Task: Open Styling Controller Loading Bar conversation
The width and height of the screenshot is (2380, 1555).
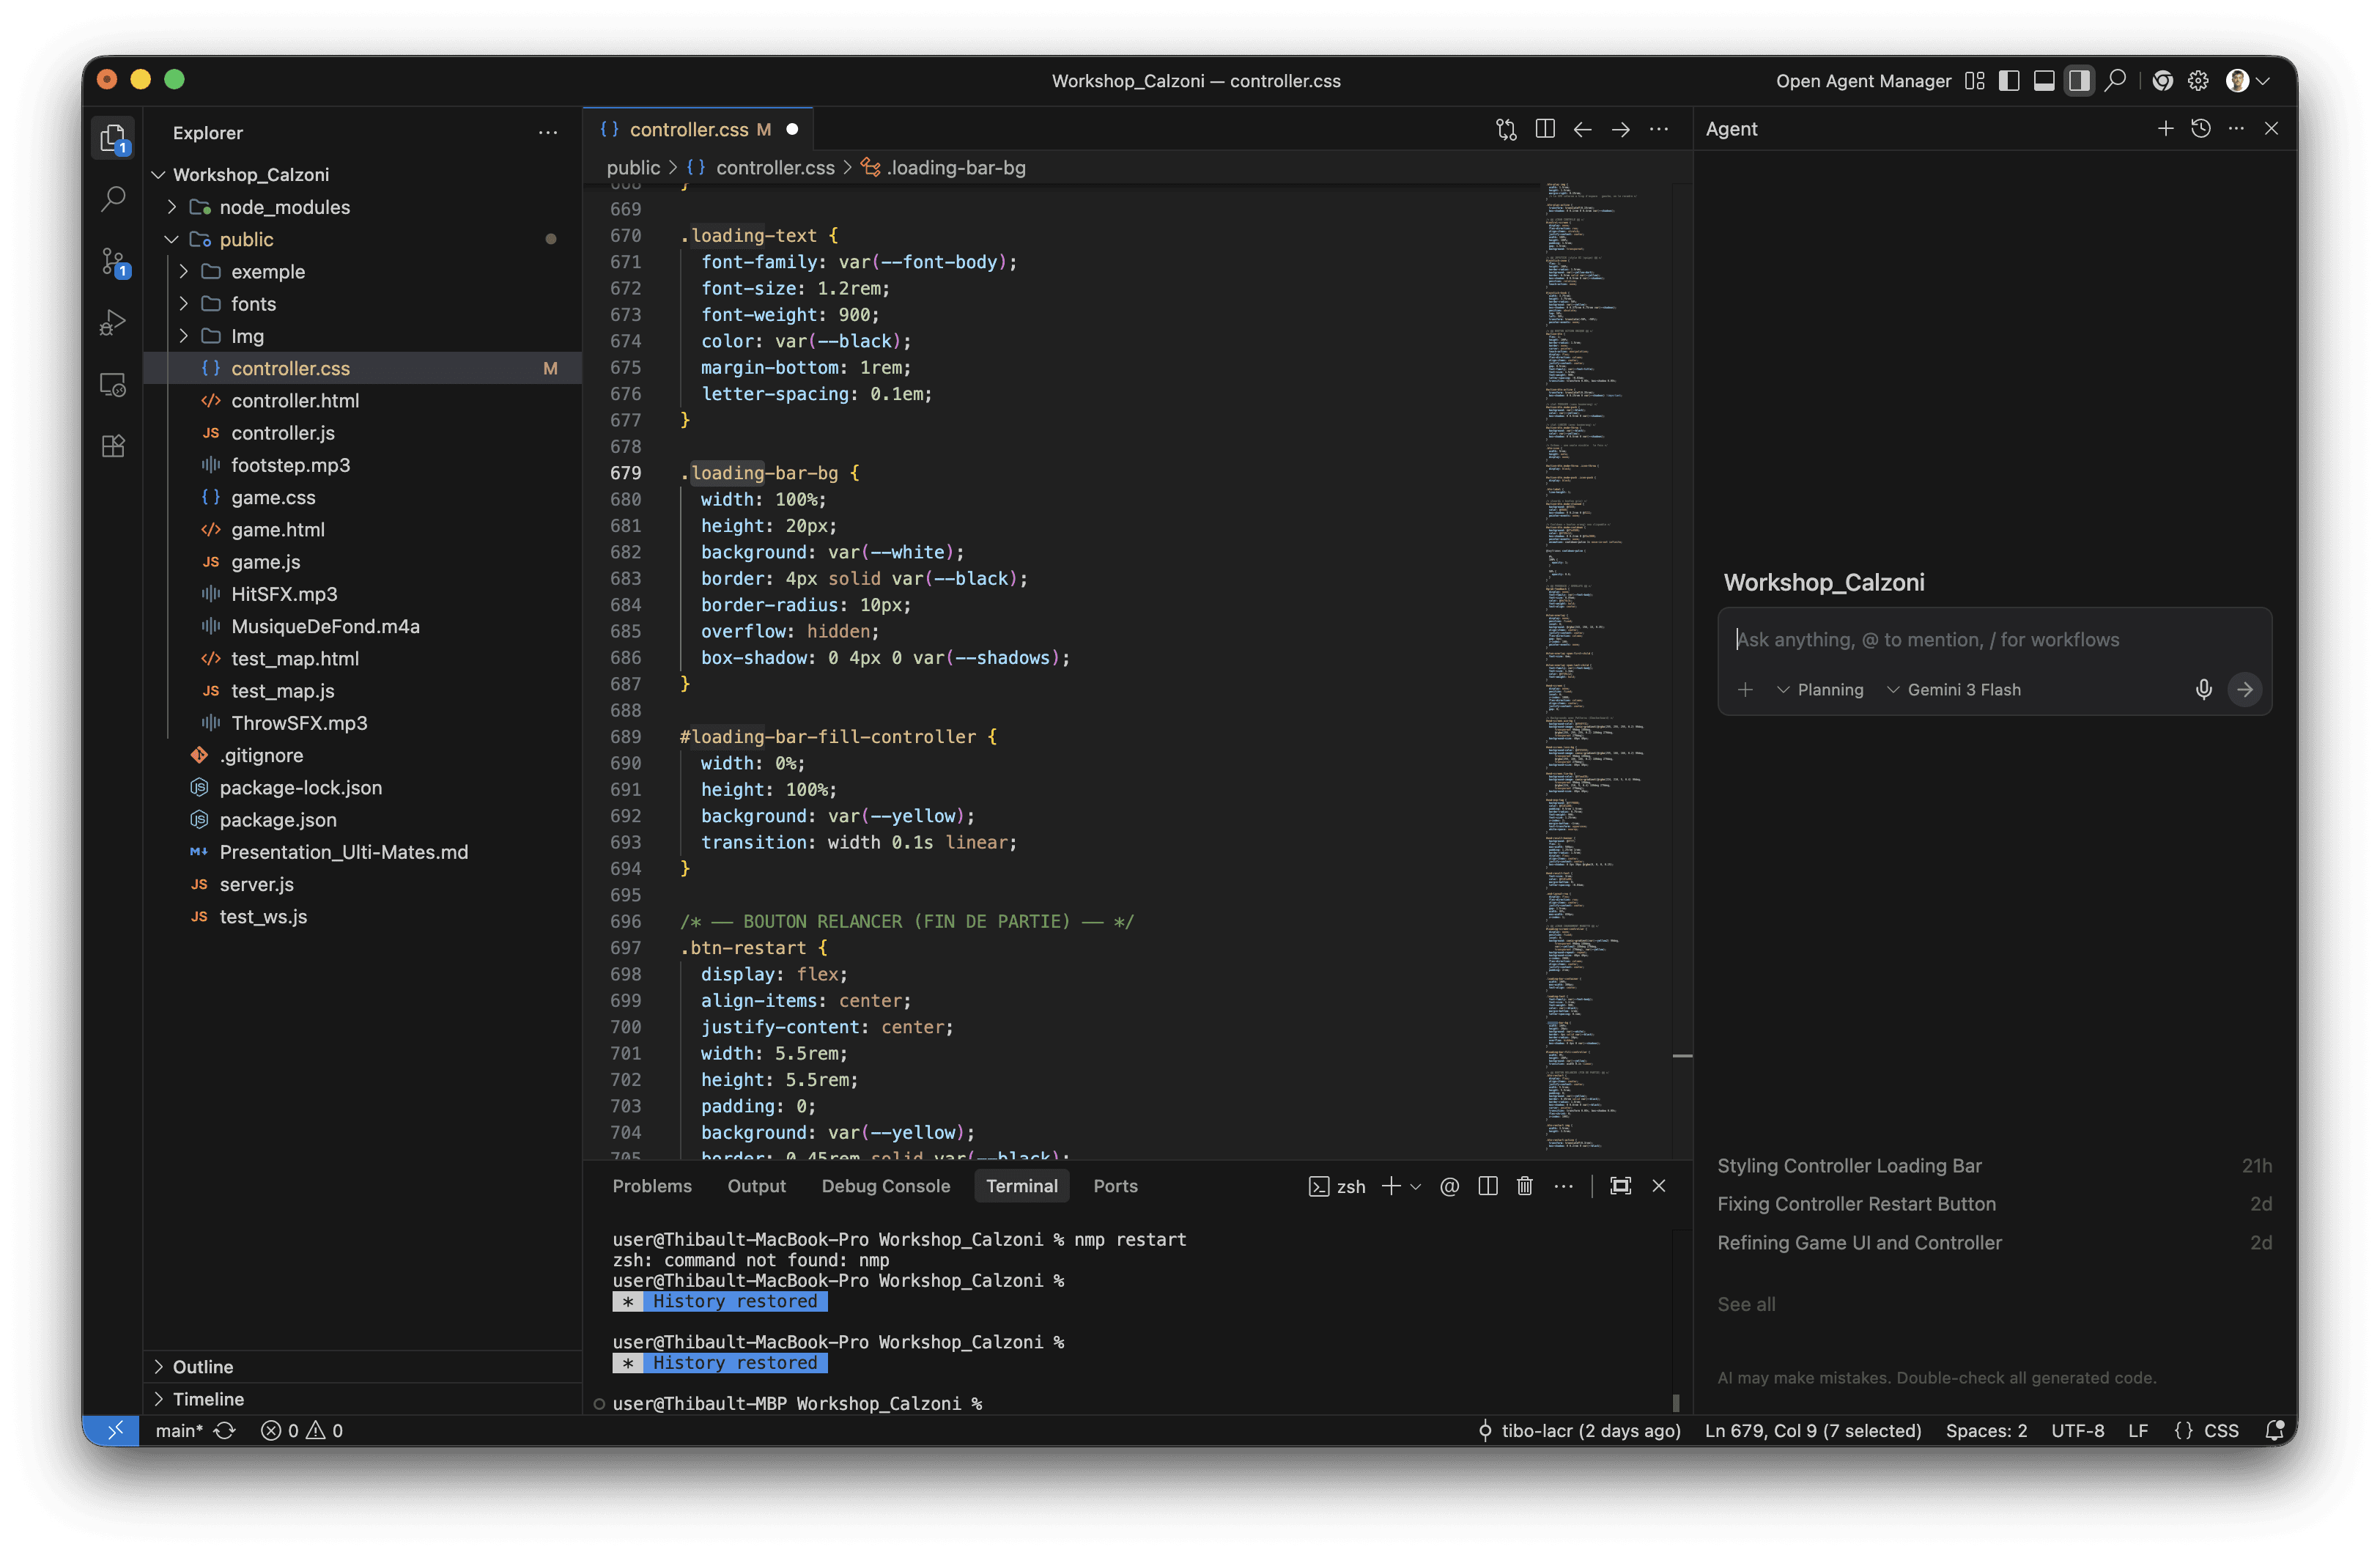Action: click(x=1849, y=1166)
